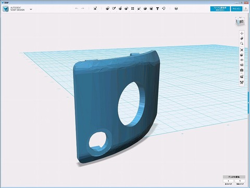
Task: Select the Pattern tool grid icon
Action: click(133, 8)
